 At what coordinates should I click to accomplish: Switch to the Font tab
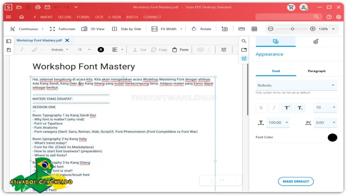click(276, 71)
